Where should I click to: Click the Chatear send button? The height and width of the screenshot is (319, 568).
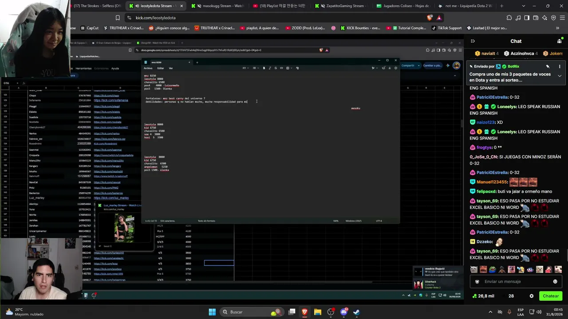pos(551,296)
